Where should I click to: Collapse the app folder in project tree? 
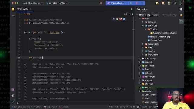[x=140, y=18]
